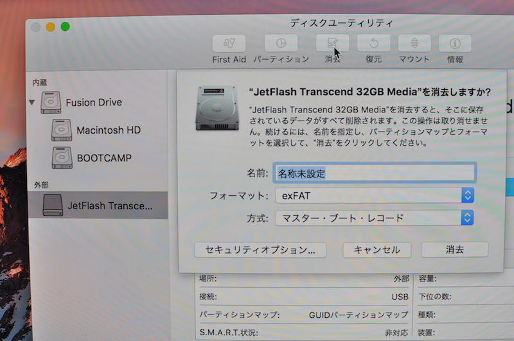Click the キャンセル button
The image size is (514, 341).
tap(377, 250)
